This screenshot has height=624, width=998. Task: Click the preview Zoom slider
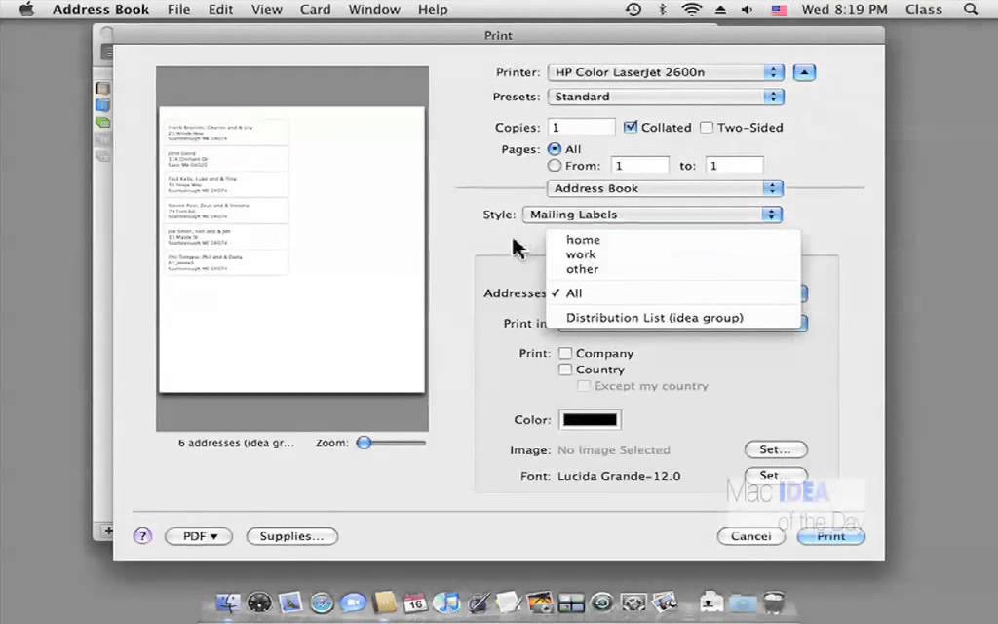391,443
